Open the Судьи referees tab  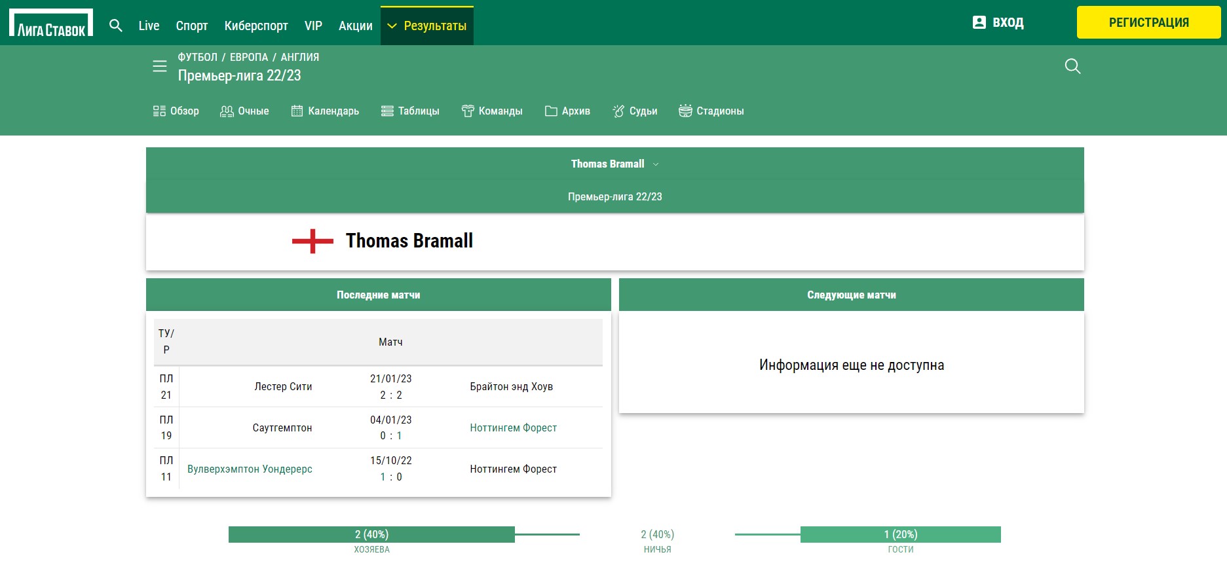[x=635, y=111]
